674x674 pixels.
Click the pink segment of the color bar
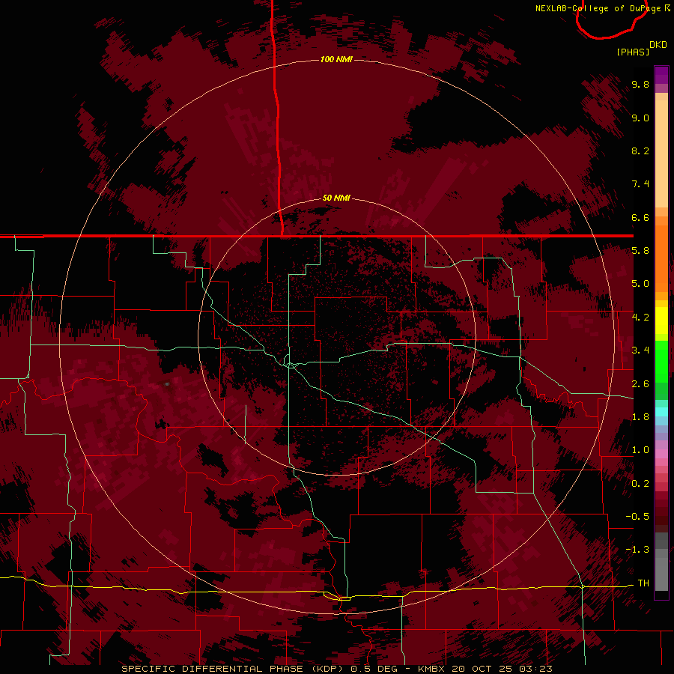[x=661, y=454]
